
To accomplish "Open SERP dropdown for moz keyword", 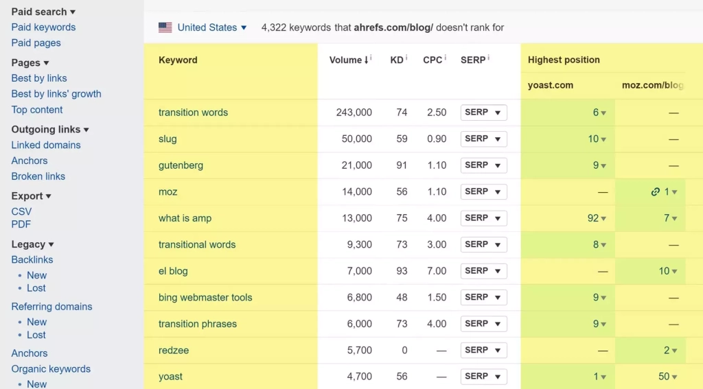I will click(x=484, y=192).
